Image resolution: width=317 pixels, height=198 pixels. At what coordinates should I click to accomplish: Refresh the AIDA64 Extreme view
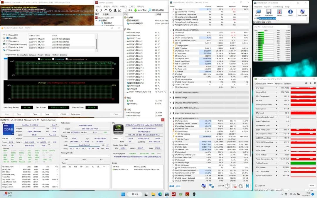tap(110, 10)
